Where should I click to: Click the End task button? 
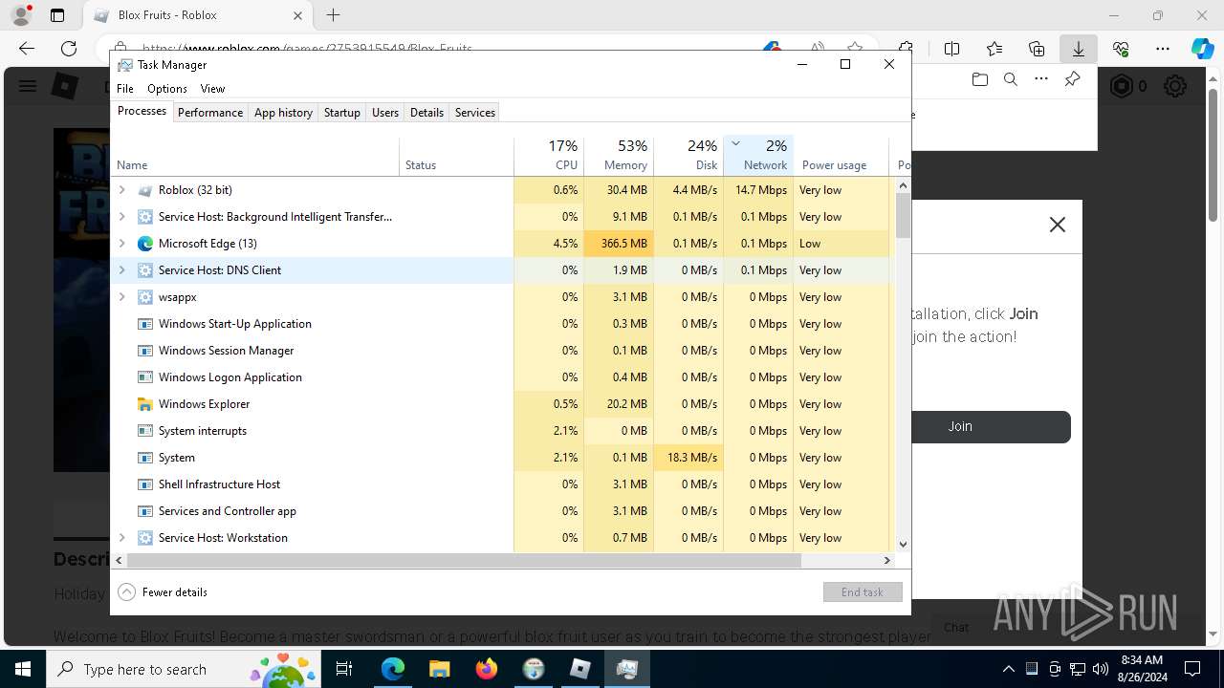863,592
